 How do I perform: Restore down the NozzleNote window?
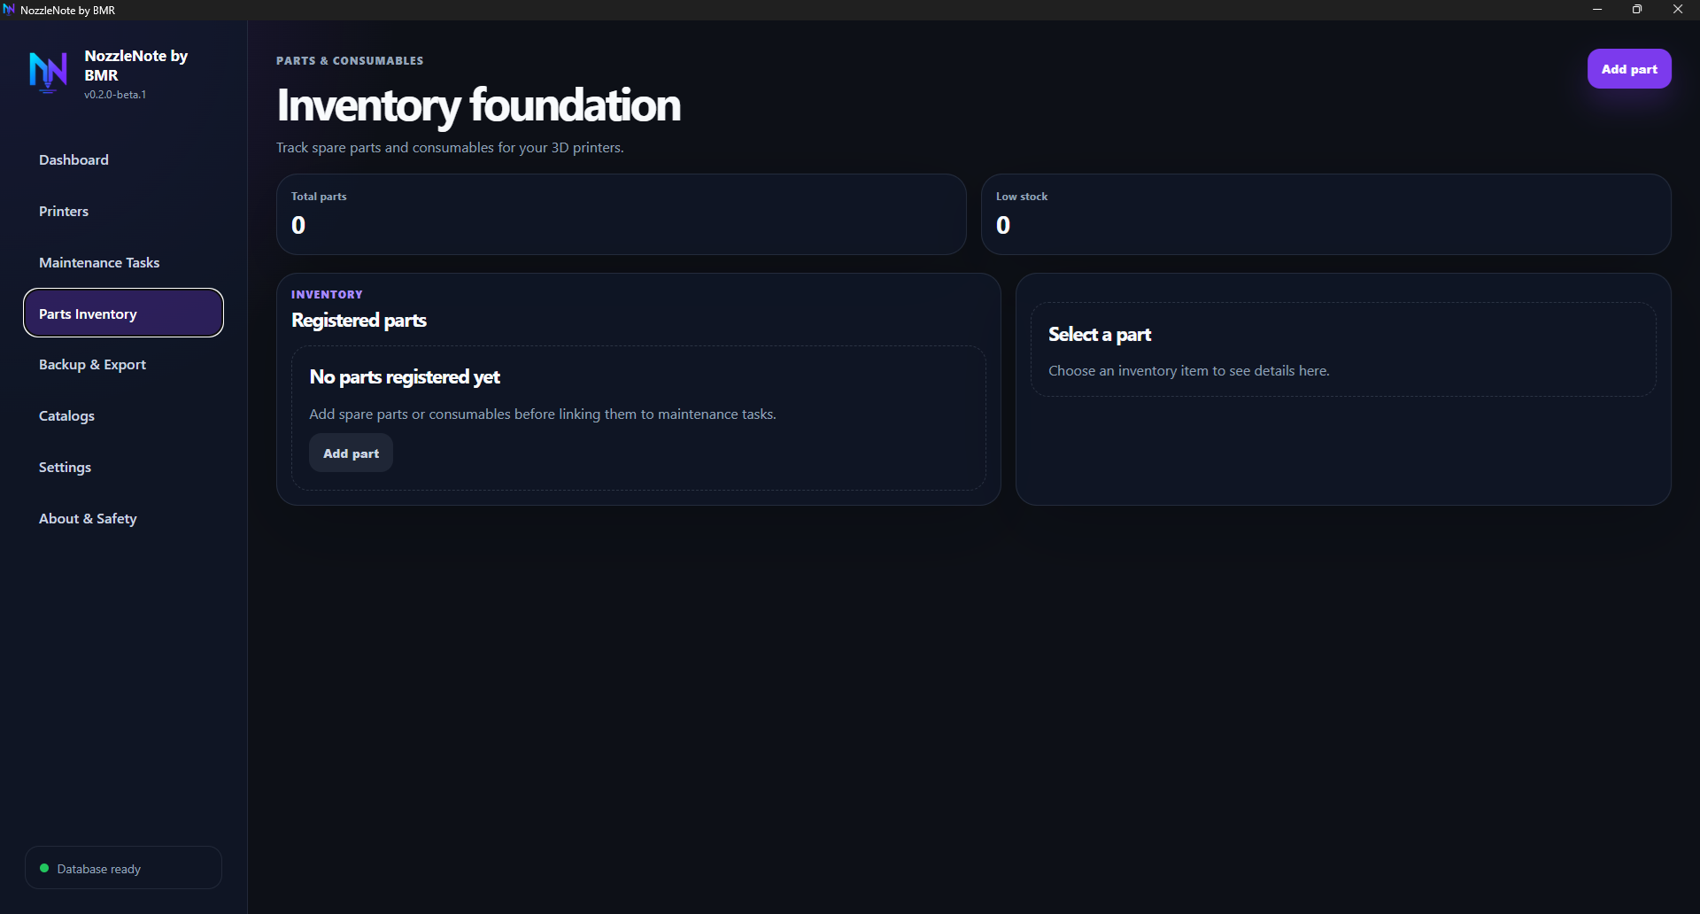point(1637,10)
